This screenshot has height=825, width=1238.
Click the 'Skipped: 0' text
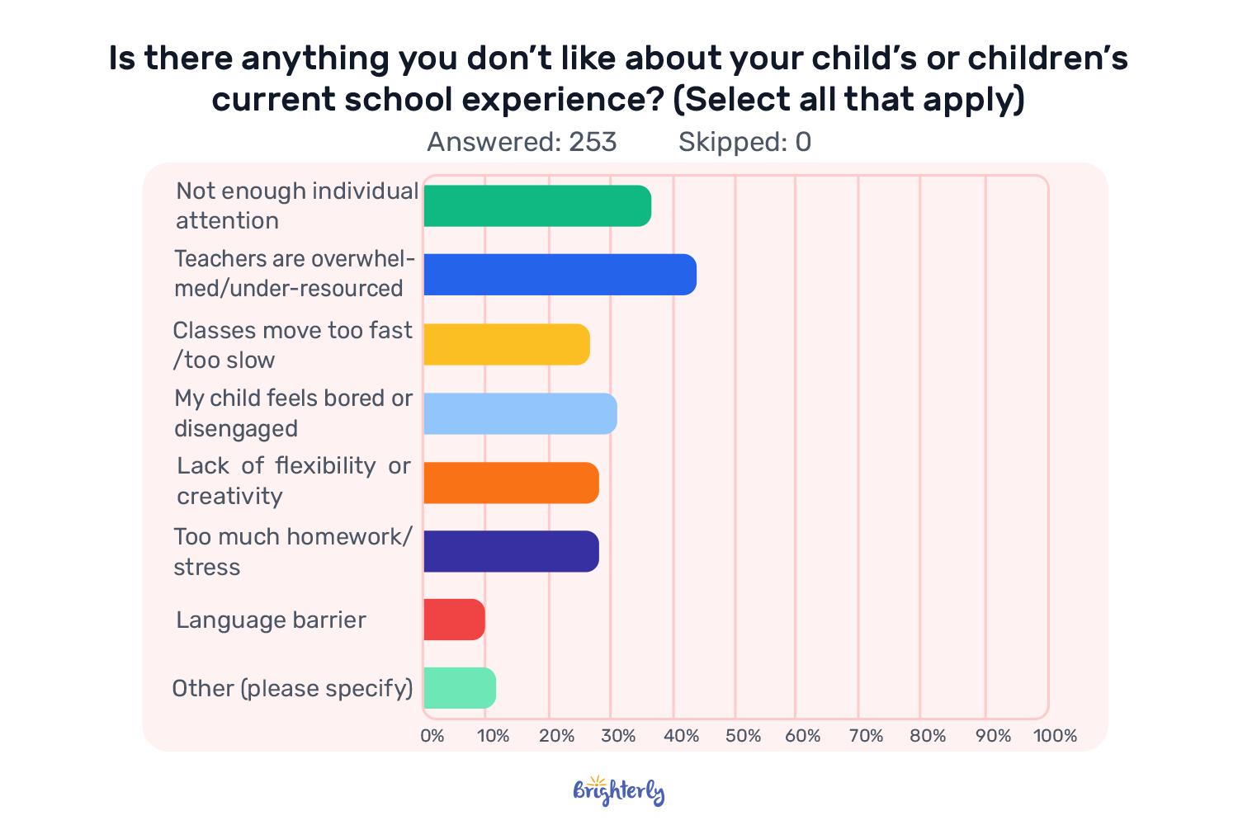pos(745,142)
